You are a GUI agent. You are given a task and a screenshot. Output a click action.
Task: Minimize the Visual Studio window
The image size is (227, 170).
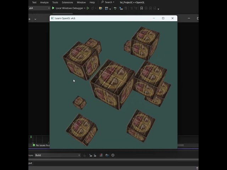click(x=189, y=18)
